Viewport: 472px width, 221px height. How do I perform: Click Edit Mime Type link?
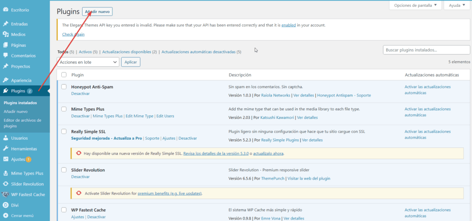point(139,116)
